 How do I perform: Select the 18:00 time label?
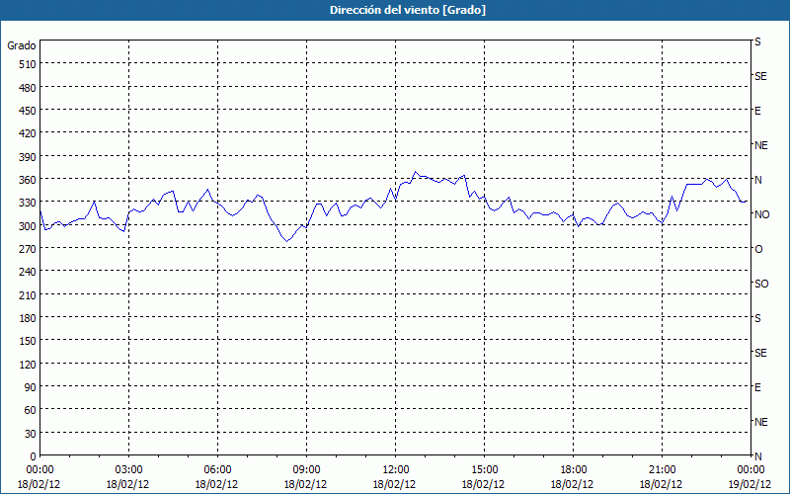point(574,470)
